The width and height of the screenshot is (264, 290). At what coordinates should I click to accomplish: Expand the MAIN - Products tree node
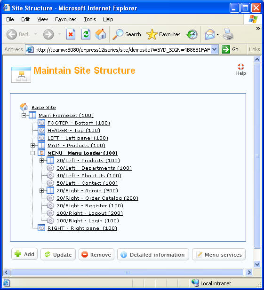coord(32,146)
